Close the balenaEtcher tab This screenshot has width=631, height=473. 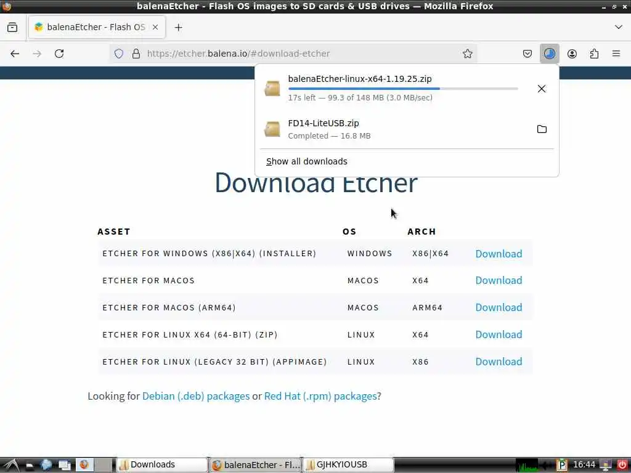155,27
